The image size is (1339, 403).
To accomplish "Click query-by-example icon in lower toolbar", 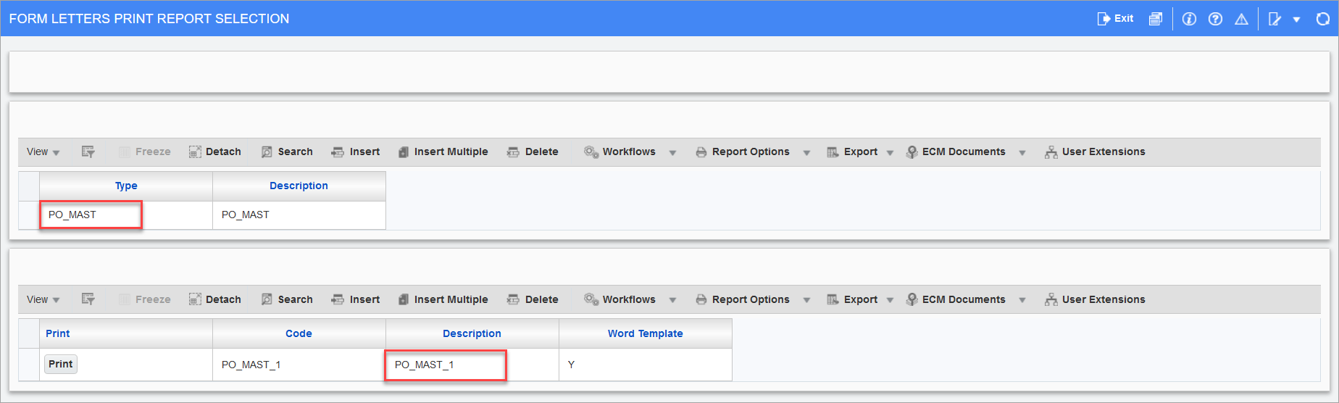I will point(88,299).
